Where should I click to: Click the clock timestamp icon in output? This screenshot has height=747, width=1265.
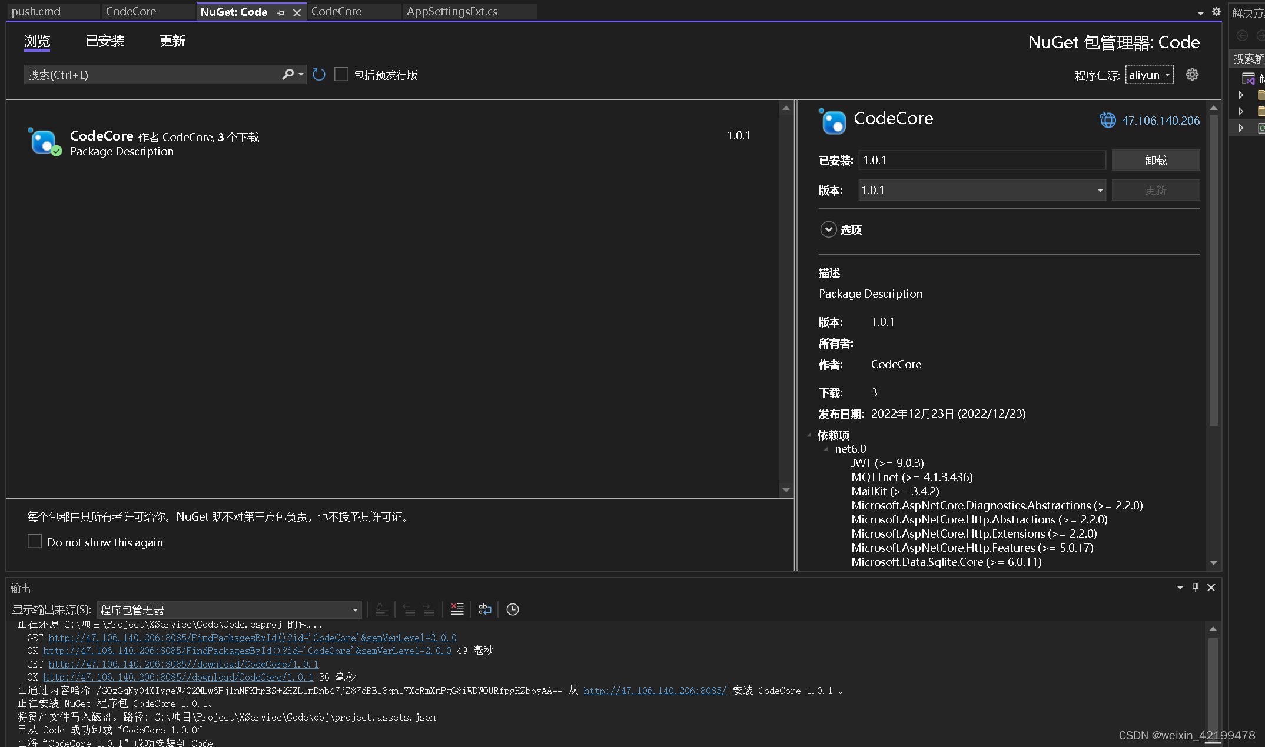[x=513, y=609]
